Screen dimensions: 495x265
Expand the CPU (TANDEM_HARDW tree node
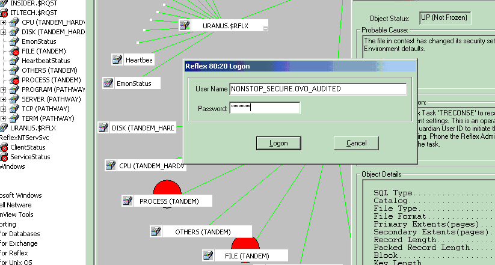[3, 22]
